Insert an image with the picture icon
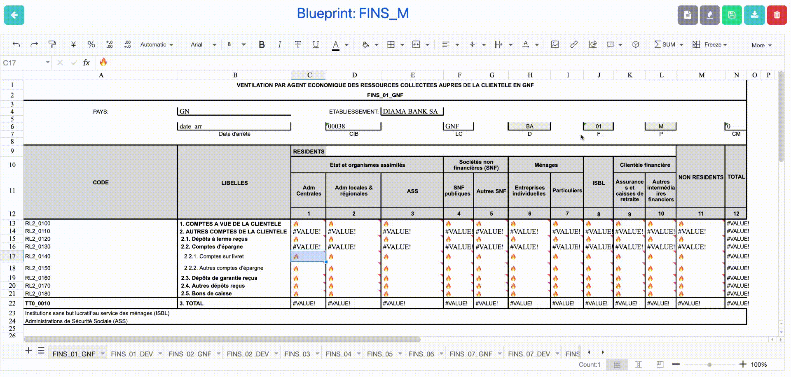The height and width of the screenshot is (377, 791). (555, 44)
